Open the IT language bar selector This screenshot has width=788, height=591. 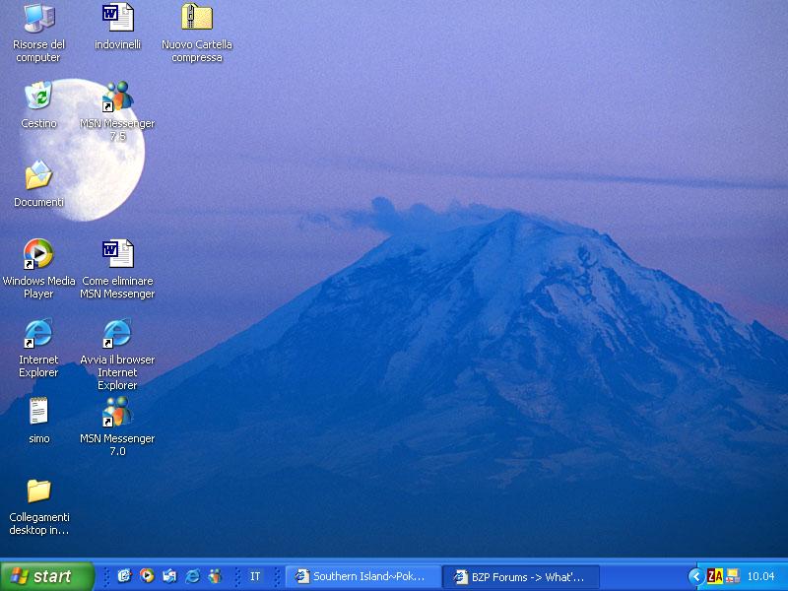tap(255, 577)
